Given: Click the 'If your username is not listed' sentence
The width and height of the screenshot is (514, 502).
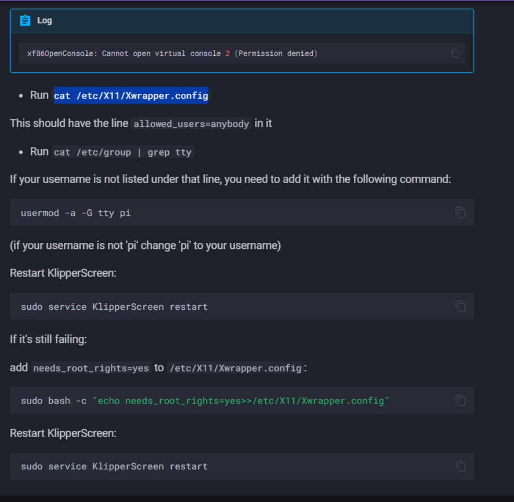Looking at the screenshot, I should click(230, 179).
